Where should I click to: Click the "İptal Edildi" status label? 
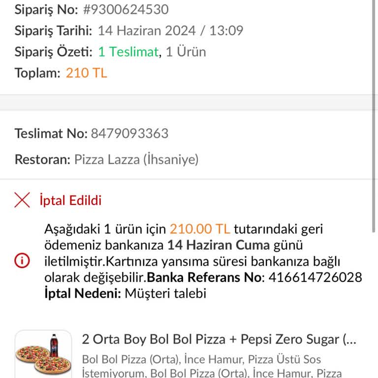[70, 200]
